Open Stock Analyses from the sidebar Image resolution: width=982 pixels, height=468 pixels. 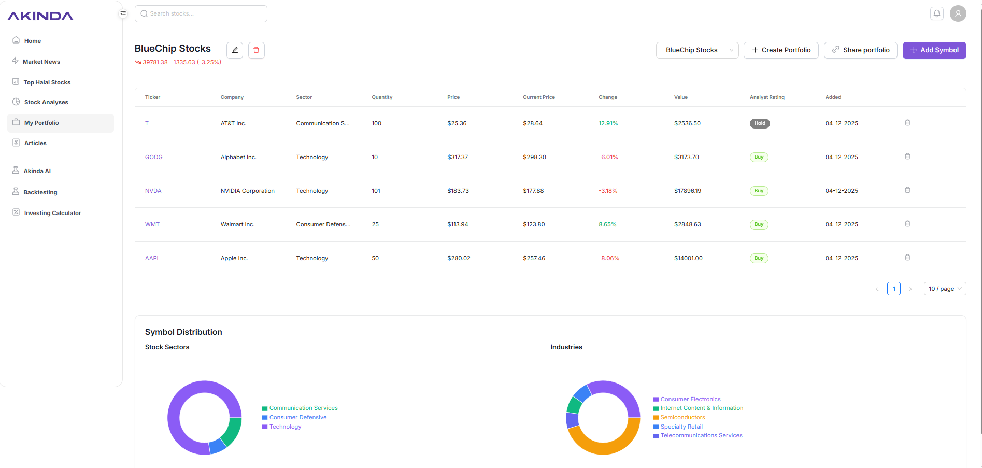pyautogui.click(x=46, y=102)
